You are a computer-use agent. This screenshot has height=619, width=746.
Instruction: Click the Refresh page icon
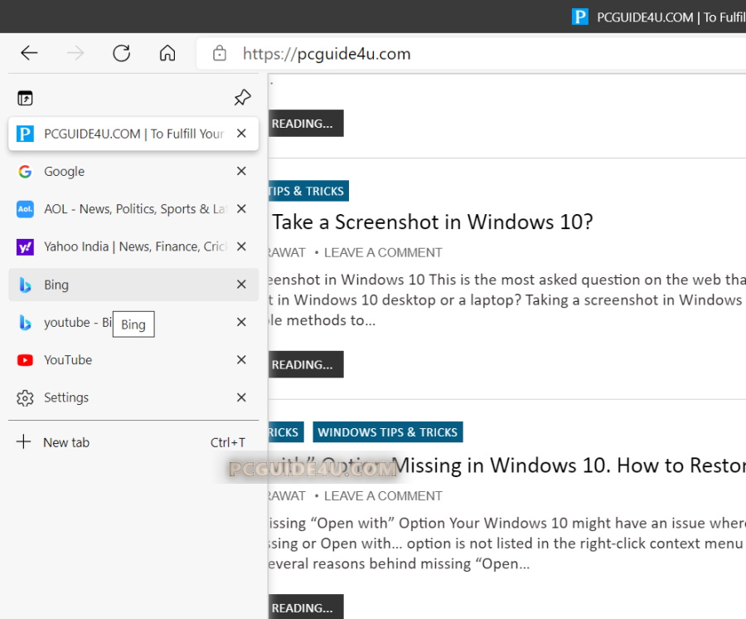(x=122, y=54)
